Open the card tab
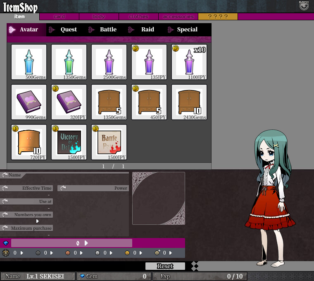The width and height of the screenshot is (314, 281). tap(59, 17)
